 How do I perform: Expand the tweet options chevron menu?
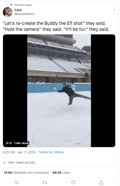tap(114, 10)
